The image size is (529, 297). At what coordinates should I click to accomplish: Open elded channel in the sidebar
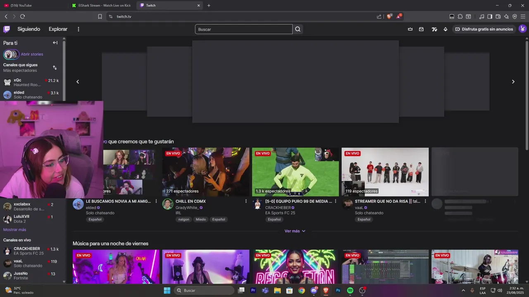(32, 95)
